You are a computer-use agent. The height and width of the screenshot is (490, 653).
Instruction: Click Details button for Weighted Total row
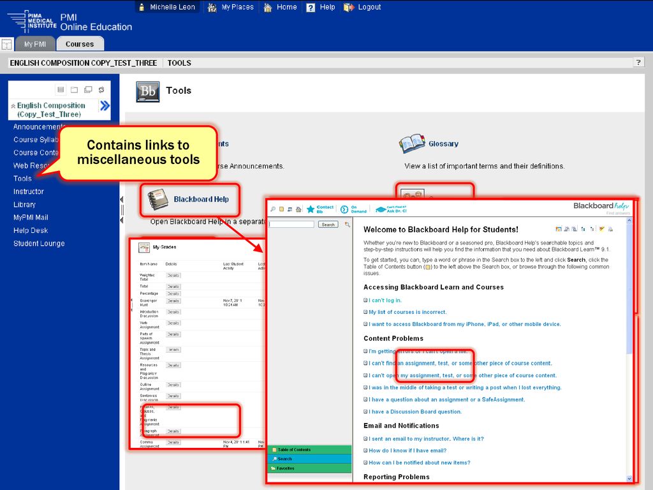[x=173, y=276]
